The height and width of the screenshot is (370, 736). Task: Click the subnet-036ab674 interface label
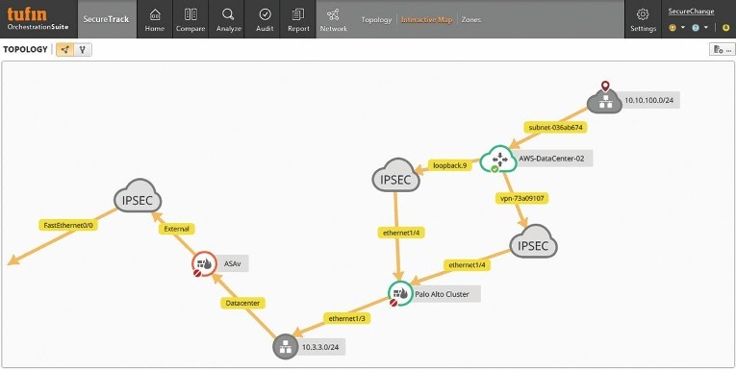(x=556, y=127)
